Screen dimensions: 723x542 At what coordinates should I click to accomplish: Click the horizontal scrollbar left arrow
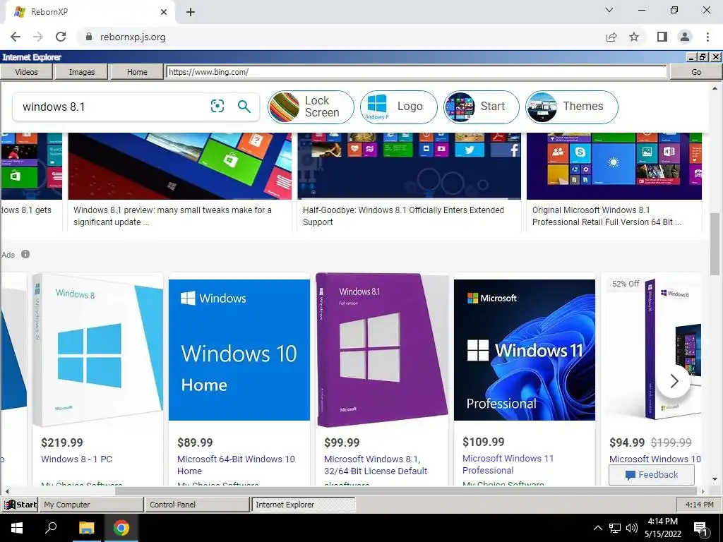pyautogui.click(x=6, y=491)
